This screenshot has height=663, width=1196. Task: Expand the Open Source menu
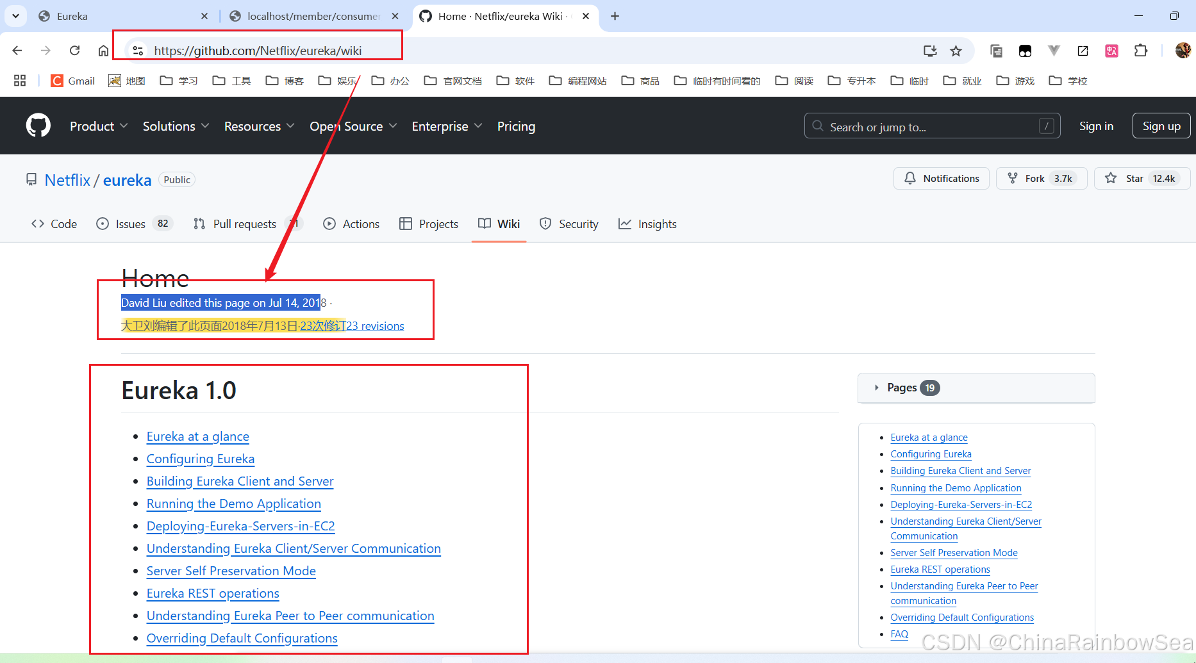pyautogui.click(x=353, y=126)
